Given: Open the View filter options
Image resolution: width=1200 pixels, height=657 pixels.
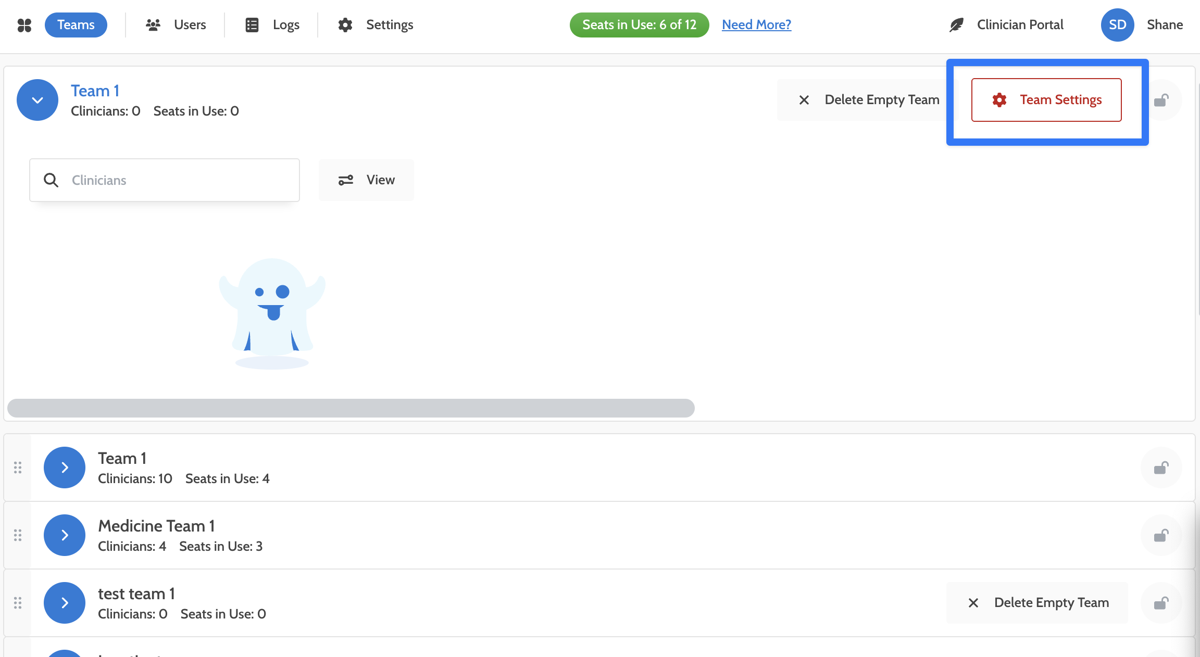Looking at the screenshot, I should coord(367,180).
